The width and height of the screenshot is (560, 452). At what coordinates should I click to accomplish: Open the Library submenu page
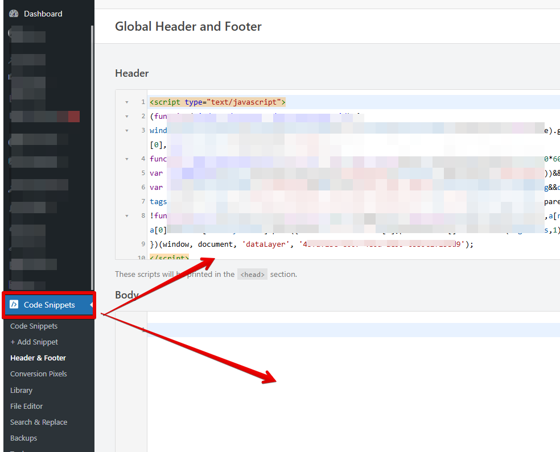point(22,390)
